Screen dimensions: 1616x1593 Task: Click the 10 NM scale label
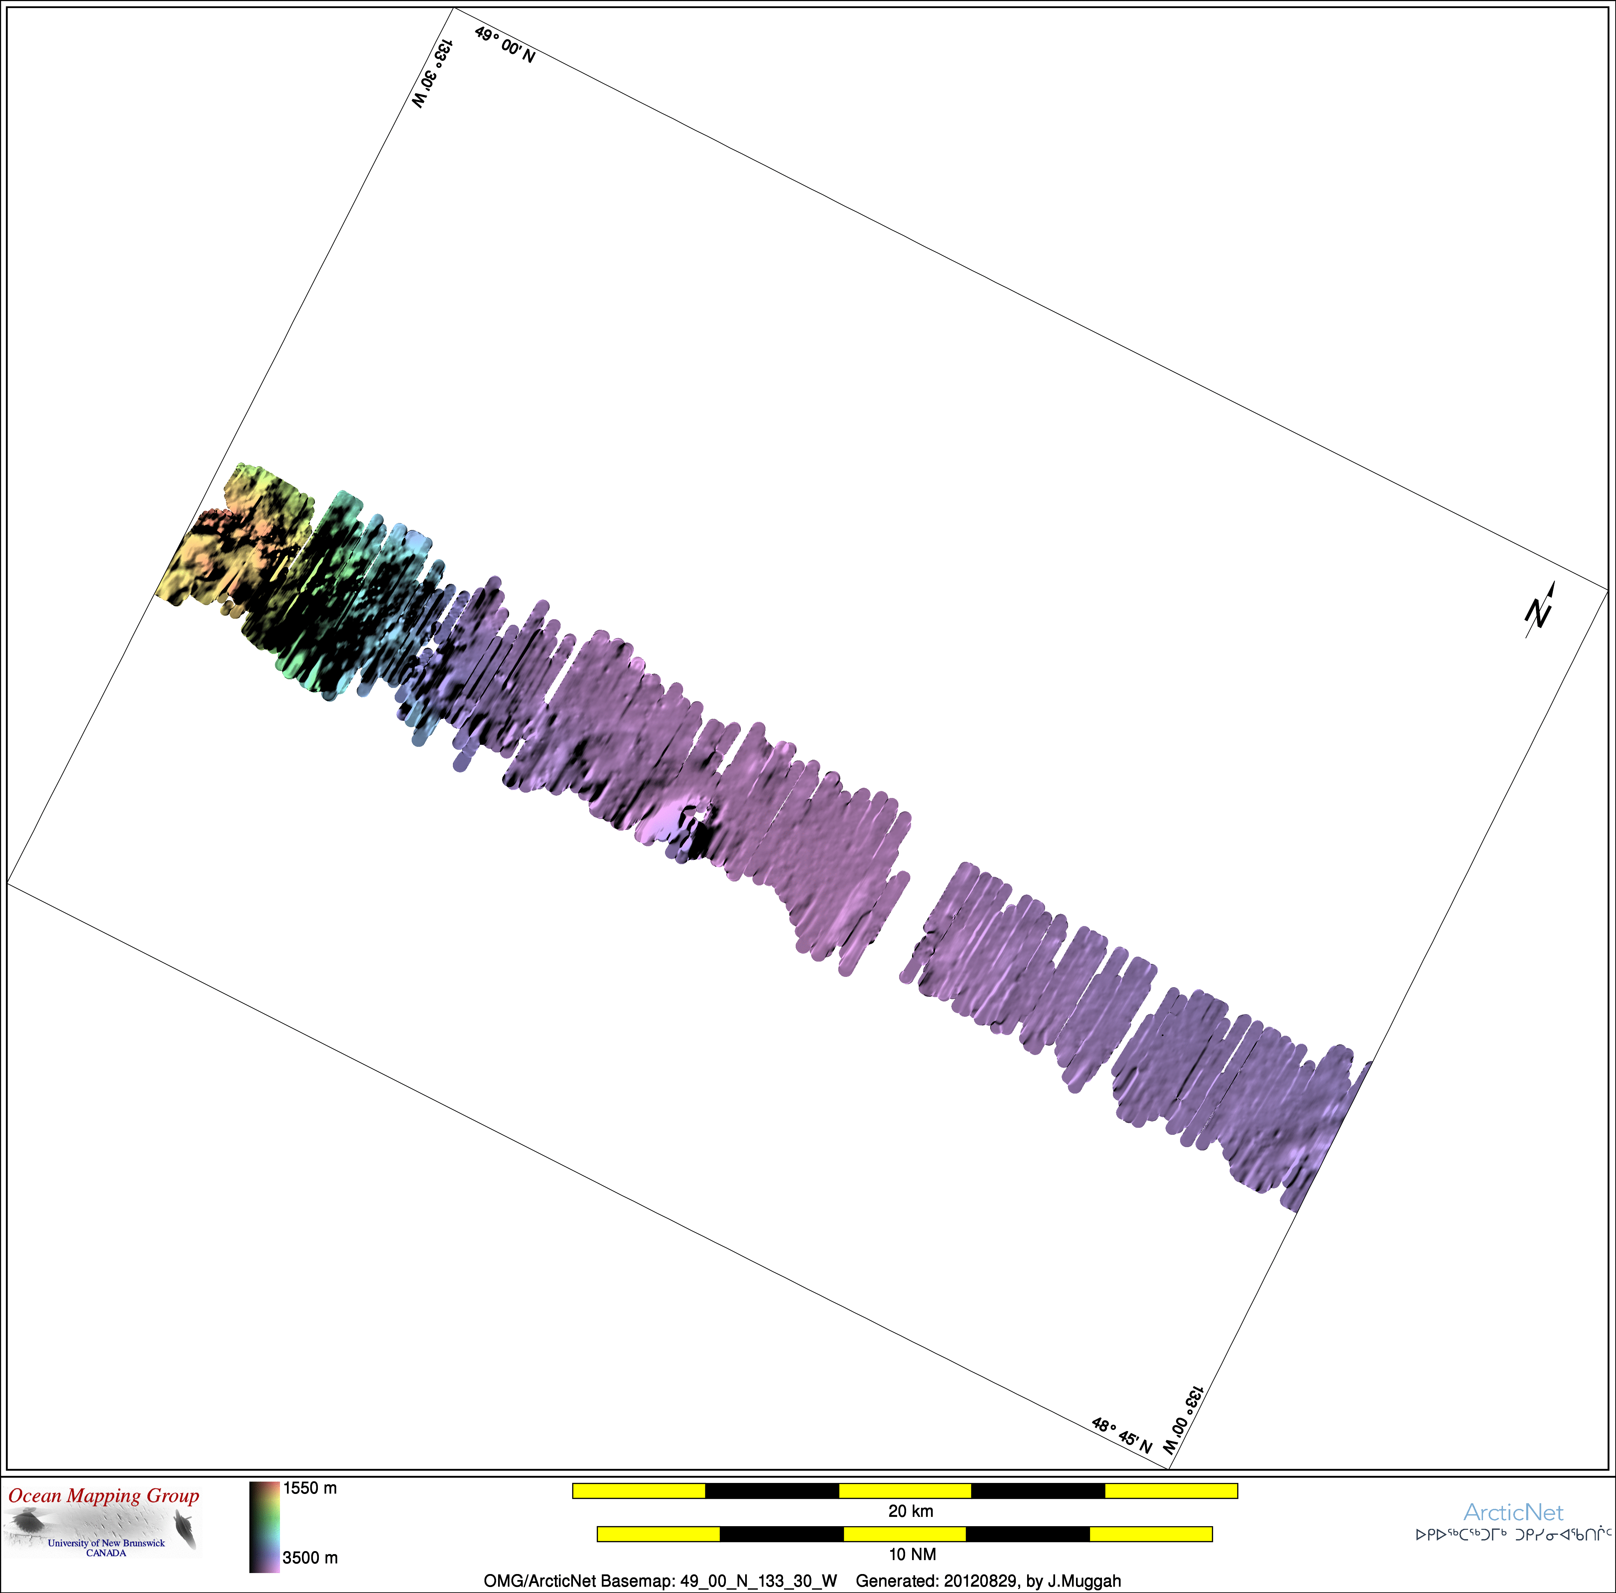pyautogui.click(x=912, y=1554)
